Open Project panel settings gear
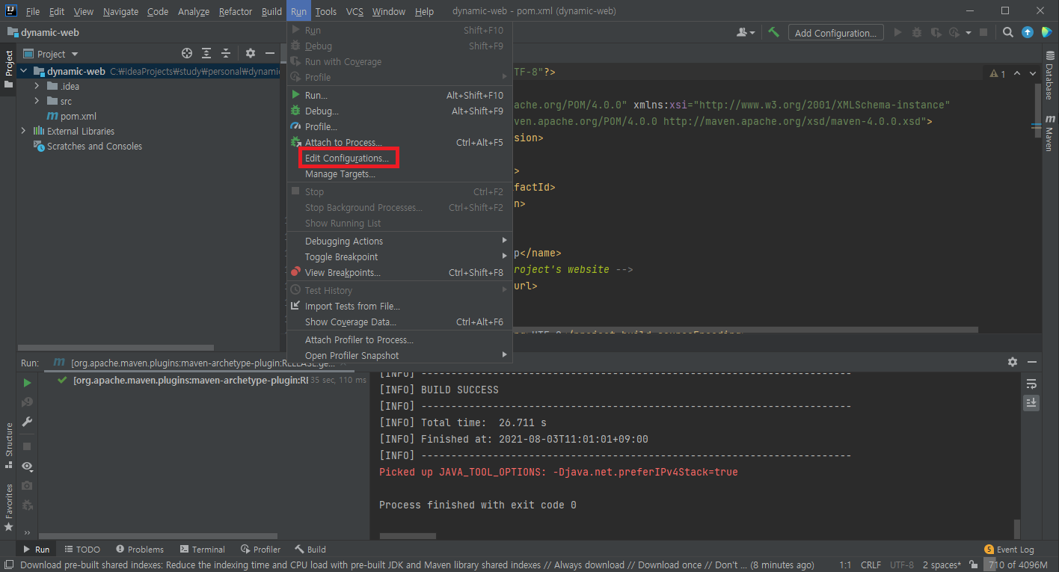 (251, 54)
